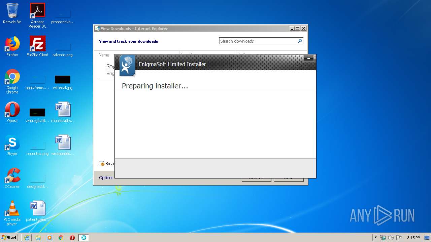Launch CCleaner desktop shortcut
The height and width of the screenshot is (242, 431).
[x=12, y=178]
